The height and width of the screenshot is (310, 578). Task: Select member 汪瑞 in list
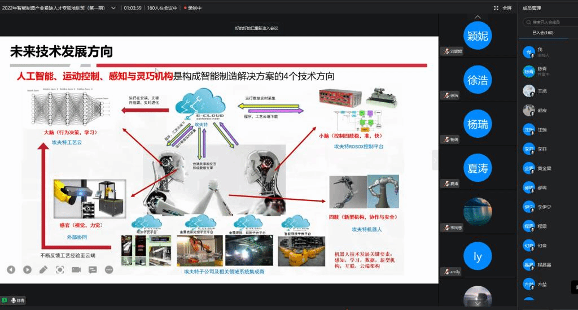coord(549,130)
